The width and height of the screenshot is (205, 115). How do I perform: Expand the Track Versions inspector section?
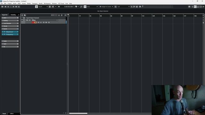coord(10,23)
